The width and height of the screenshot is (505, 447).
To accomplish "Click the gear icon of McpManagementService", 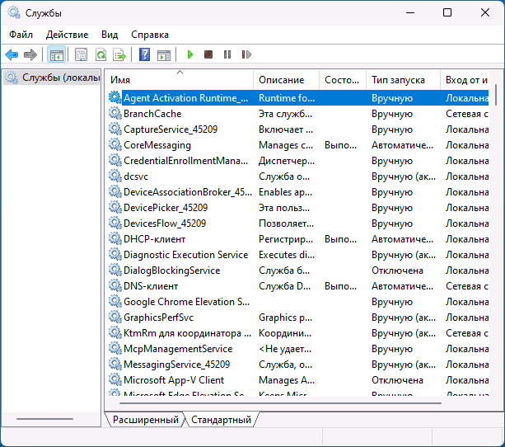I will click(115, 348).
